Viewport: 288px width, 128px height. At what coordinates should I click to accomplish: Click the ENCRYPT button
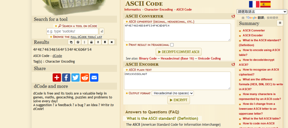[x=179, y=100]
